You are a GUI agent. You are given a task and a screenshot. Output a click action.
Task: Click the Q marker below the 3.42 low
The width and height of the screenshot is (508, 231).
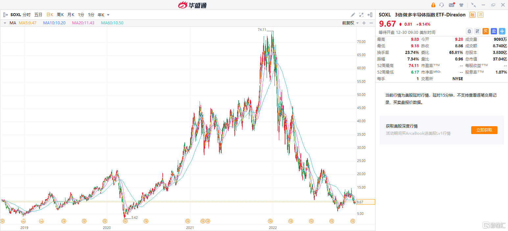(x=125, y=221)
